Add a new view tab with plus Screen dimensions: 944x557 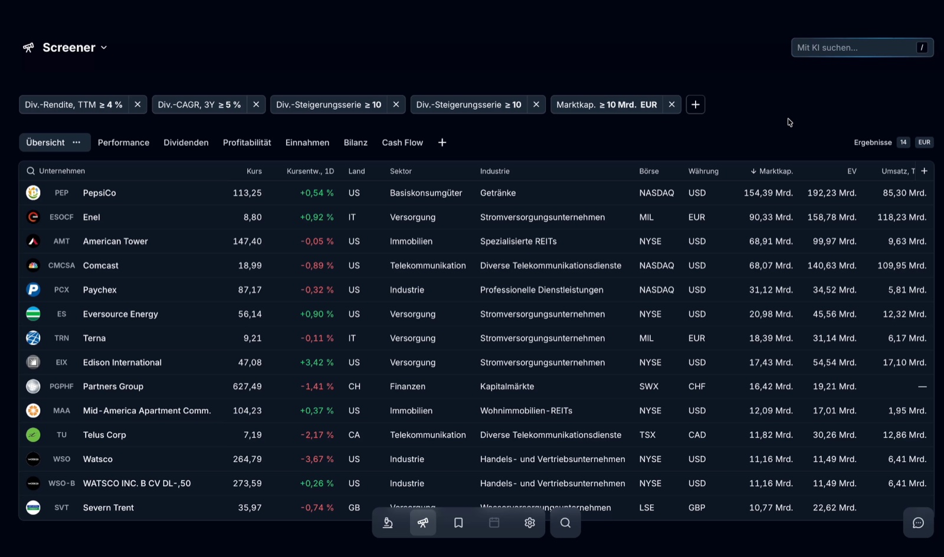(442, 143)
